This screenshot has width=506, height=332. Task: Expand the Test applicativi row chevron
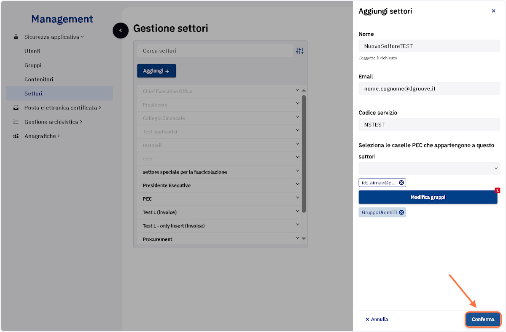click(297, 130)
